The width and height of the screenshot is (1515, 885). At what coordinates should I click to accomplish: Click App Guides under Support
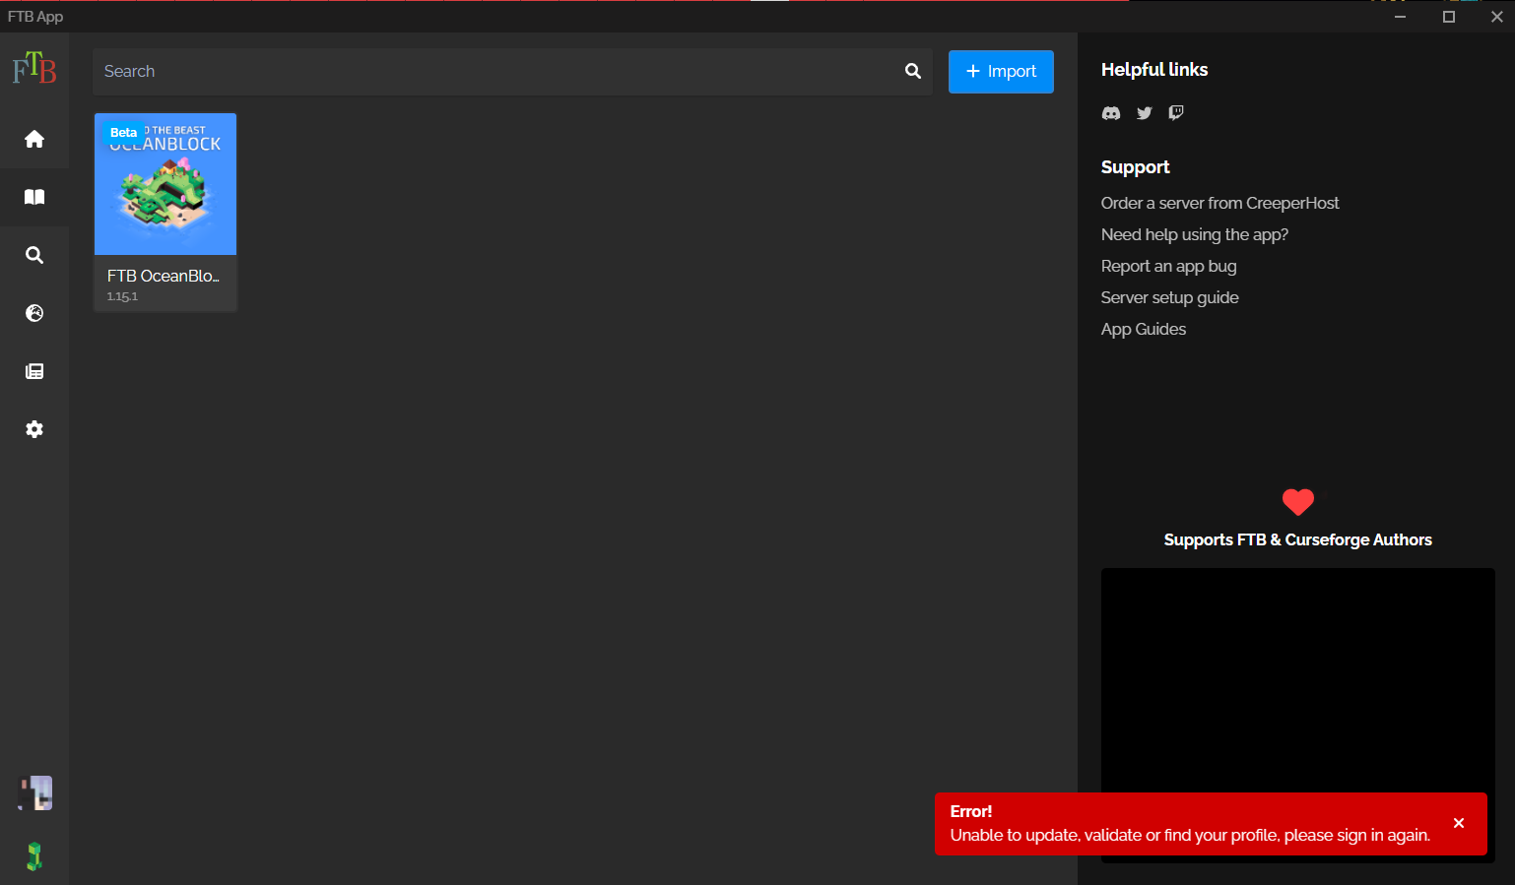pos(1144,329)
